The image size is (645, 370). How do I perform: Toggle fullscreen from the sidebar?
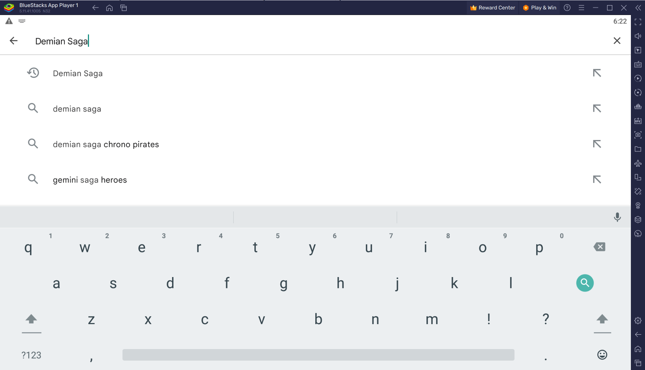638,22
